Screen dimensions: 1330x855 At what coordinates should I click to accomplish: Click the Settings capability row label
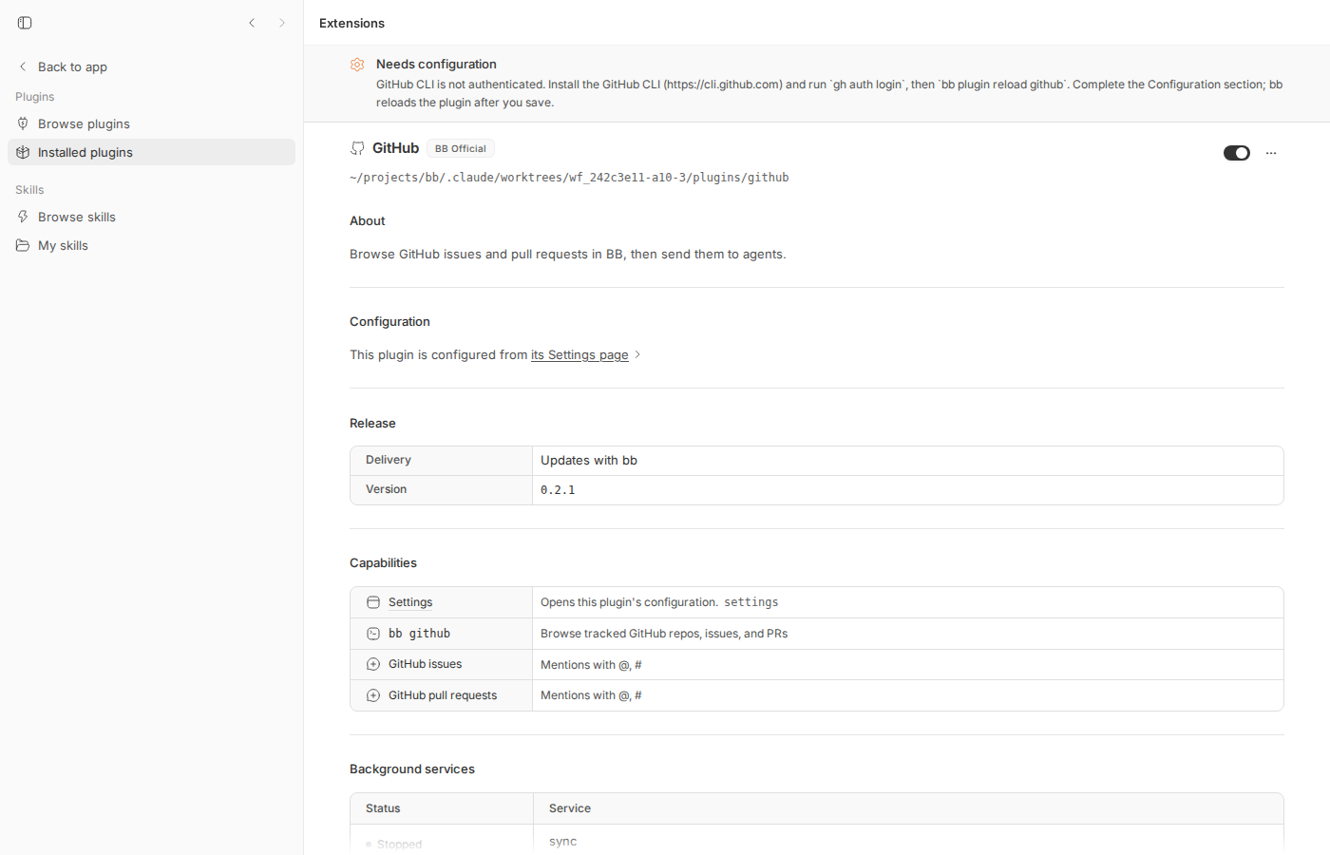click(410, 602)
